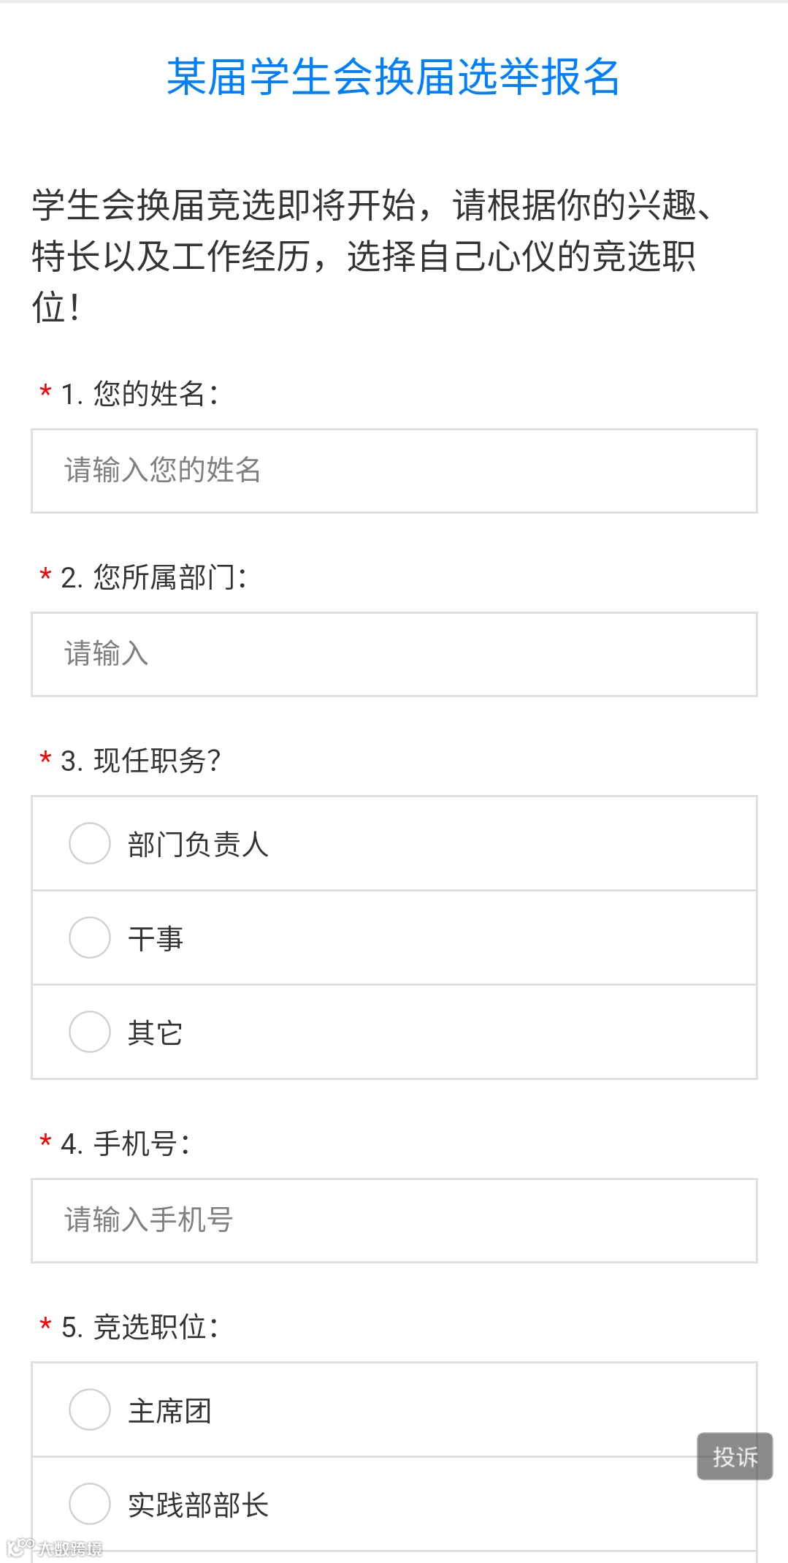788x1563 pixels.
Task: Click the watermark logo at bottom left
Action: point(55,1548)
